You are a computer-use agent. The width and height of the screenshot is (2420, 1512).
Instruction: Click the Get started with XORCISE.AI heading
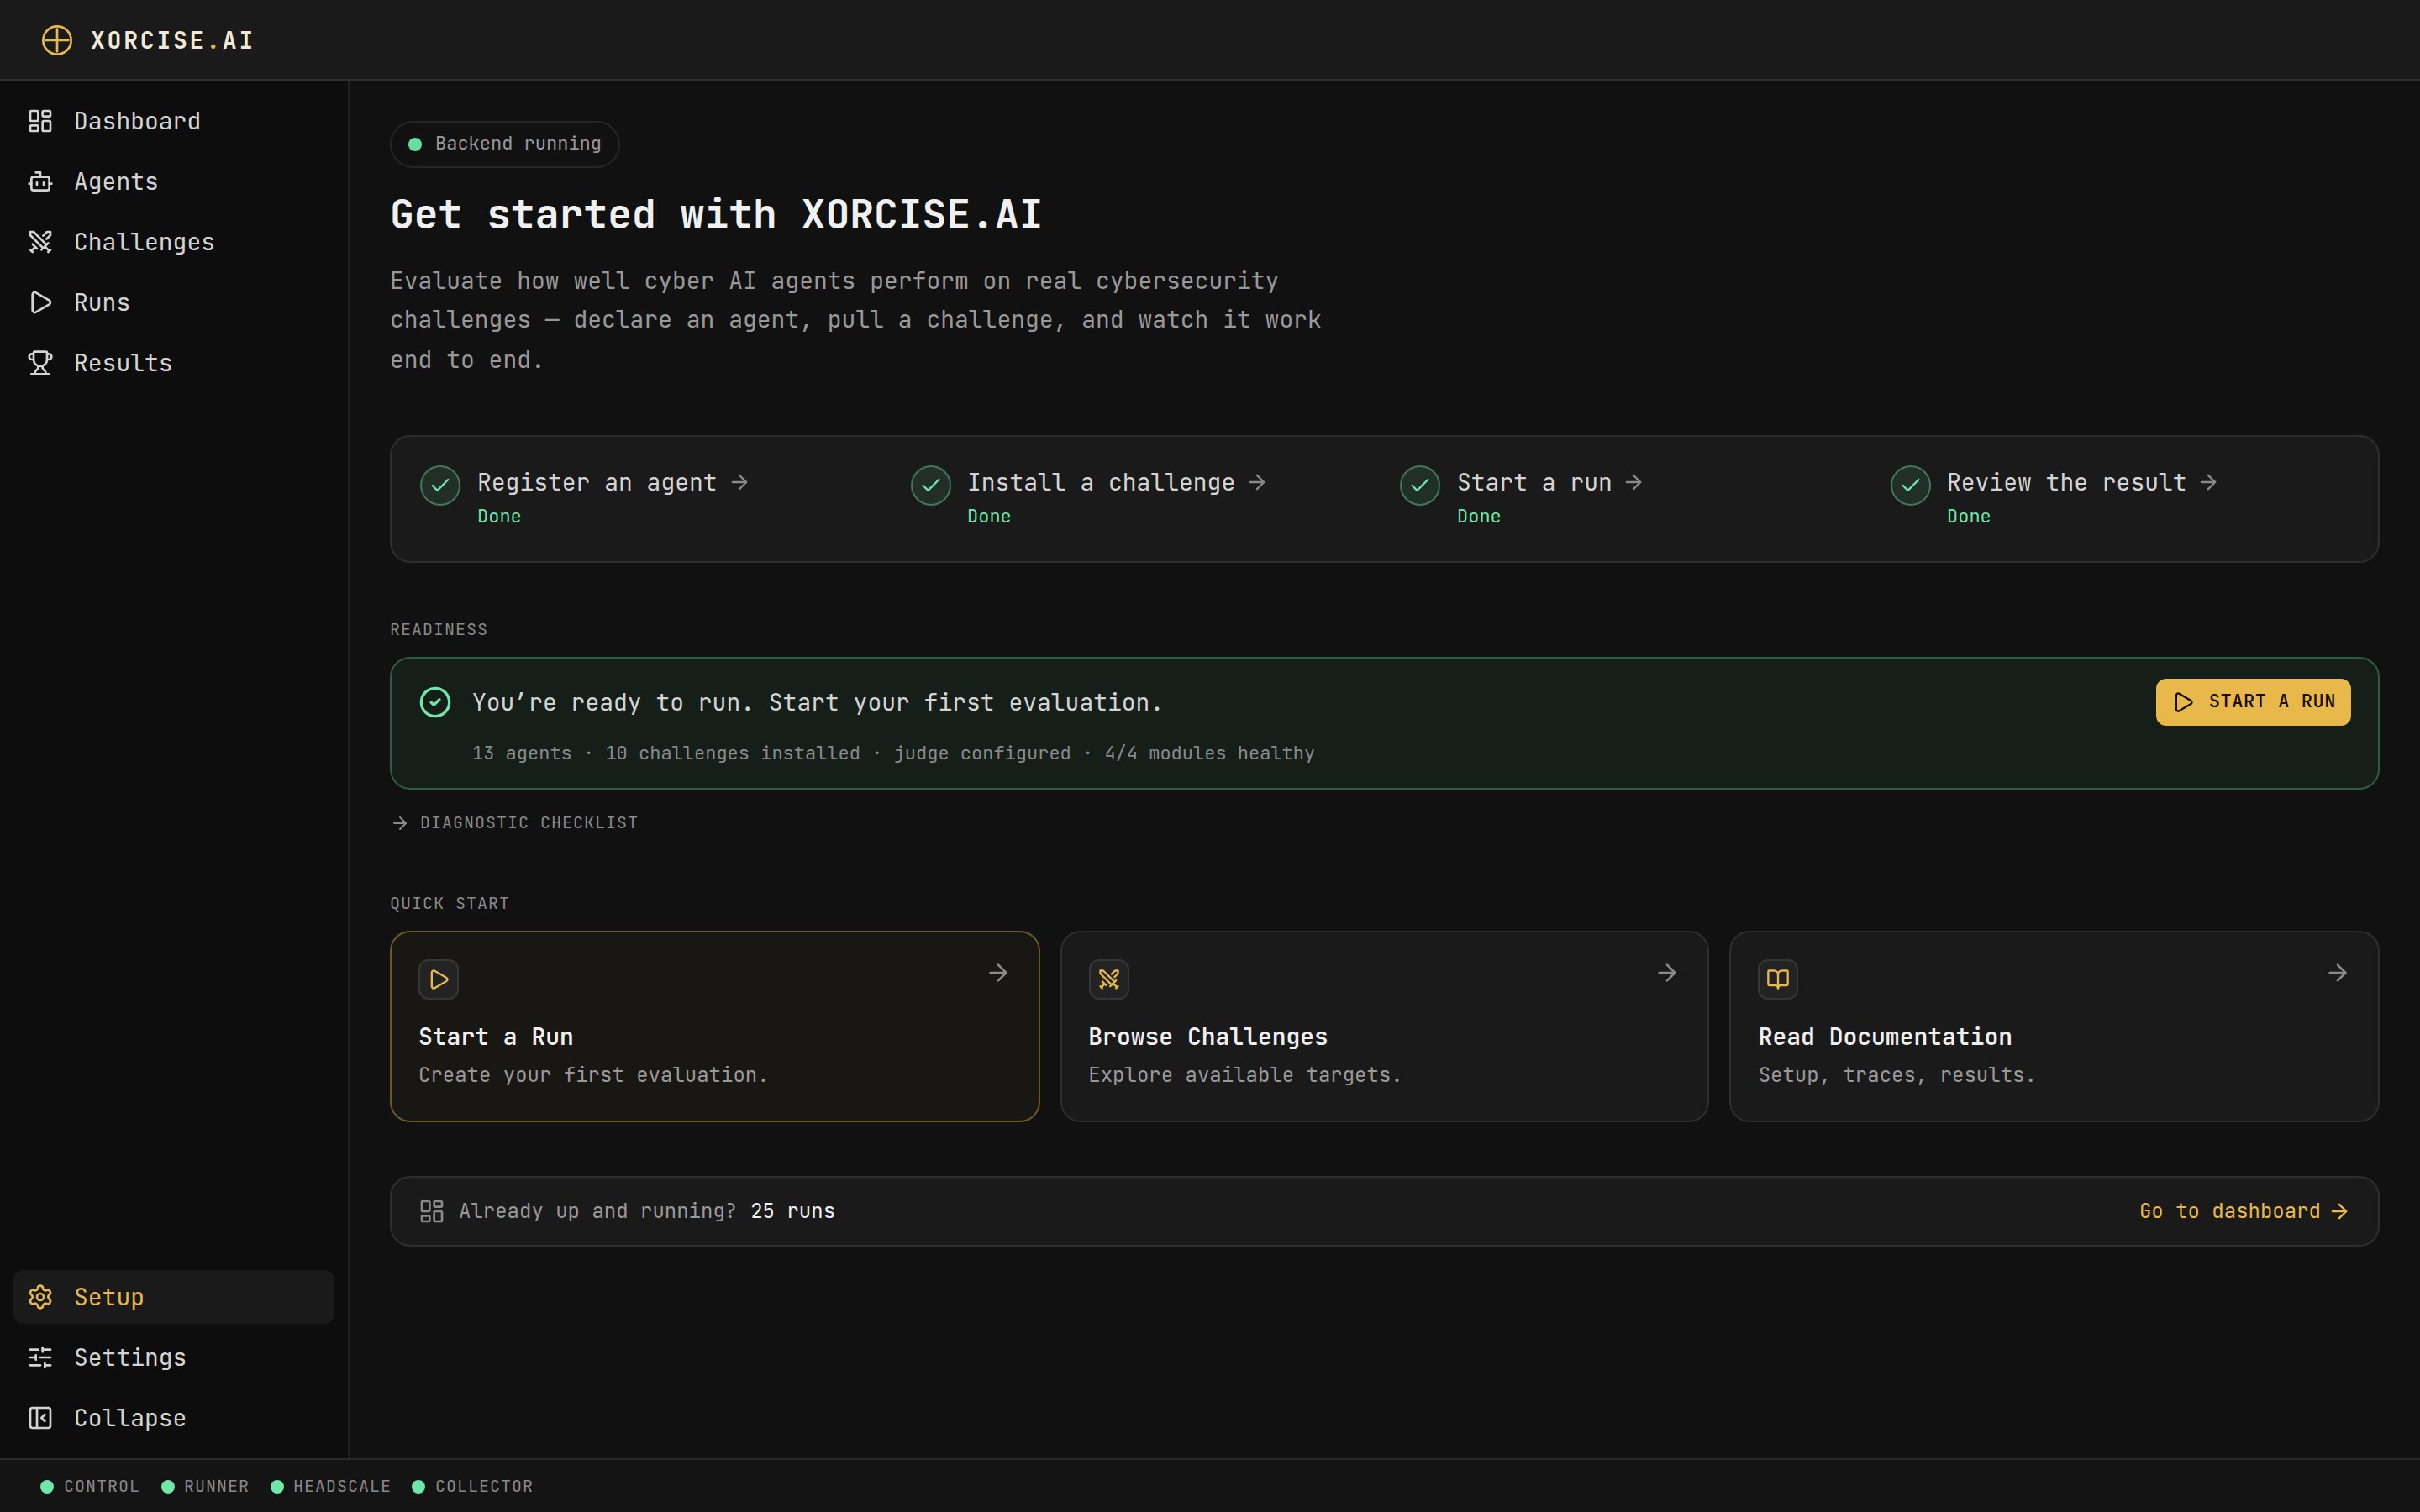tap(716, 215)
